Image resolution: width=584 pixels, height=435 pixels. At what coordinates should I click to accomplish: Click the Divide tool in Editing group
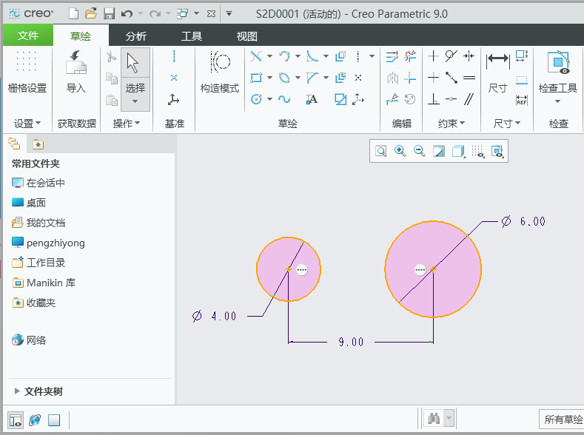[x=392, y=99]
